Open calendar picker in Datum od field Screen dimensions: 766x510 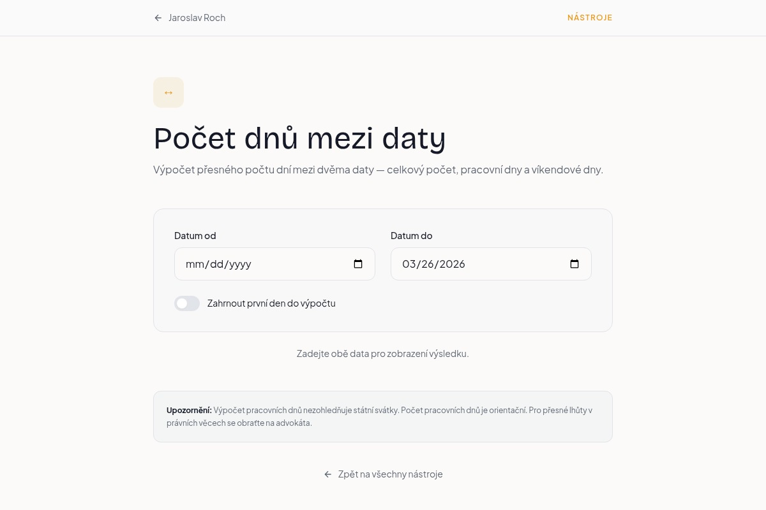click(x=358, y=264)
